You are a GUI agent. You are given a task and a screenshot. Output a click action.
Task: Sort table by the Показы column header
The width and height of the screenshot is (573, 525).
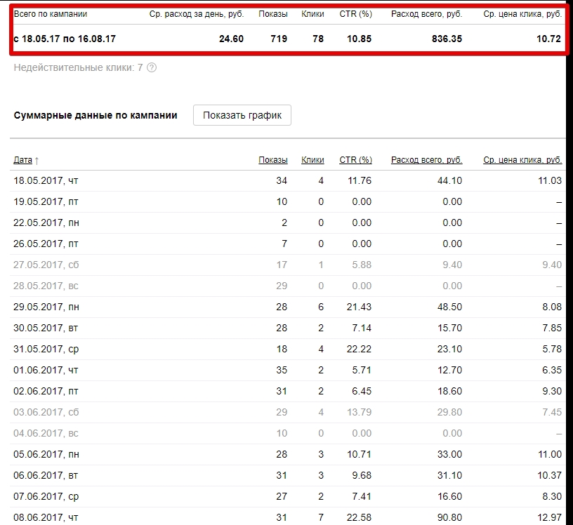click(273, 159)
